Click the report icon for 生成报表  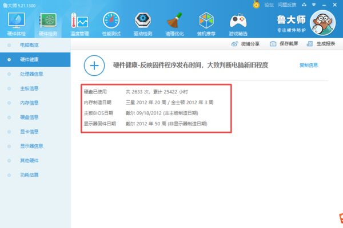310,44
